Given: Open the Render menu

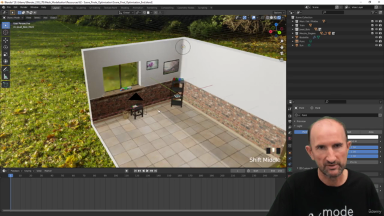Looking at the screenshot, I should coord(24,7).
